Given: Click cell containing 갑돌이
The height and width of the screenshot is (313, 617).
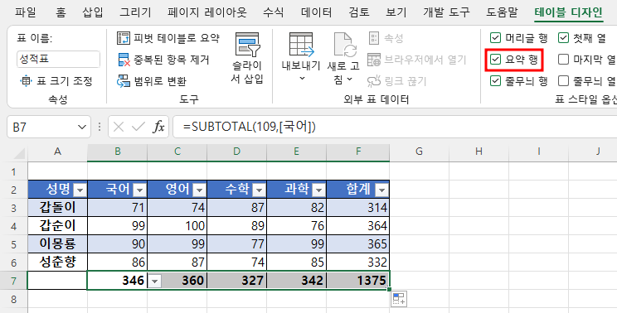Looking at the screenshot, I should pos(57,207).
